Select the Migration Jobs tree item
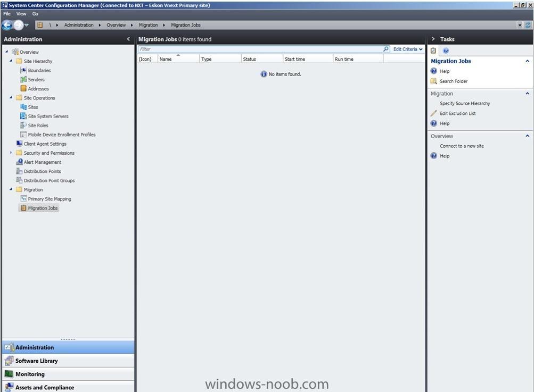The width and height of the screenshot is (534, 392). (38, 208)
